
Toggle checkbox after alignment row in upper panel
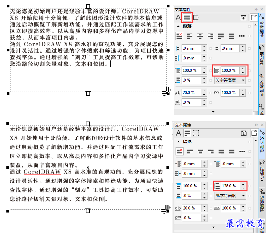[x=249, y=36]
